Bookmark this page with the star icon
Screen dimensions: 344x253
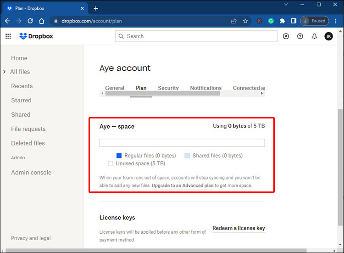pyautogui.click(x=245, y=21)
